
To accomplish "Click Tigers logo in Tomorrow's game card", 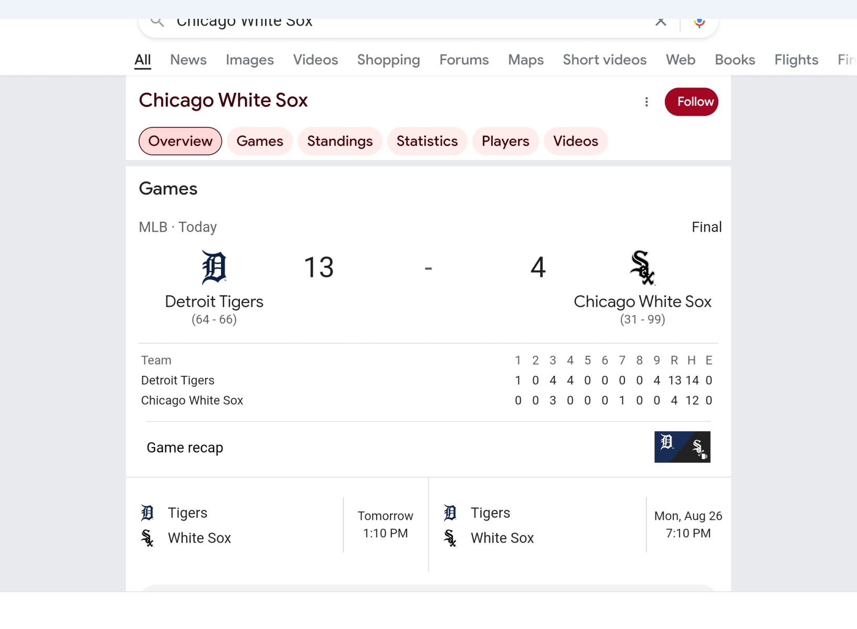I will coord(147,513).
